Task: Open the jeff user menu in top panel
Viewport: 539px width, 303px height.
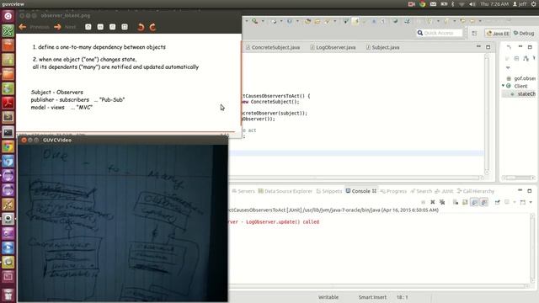Action: click(x=520, y=3)
